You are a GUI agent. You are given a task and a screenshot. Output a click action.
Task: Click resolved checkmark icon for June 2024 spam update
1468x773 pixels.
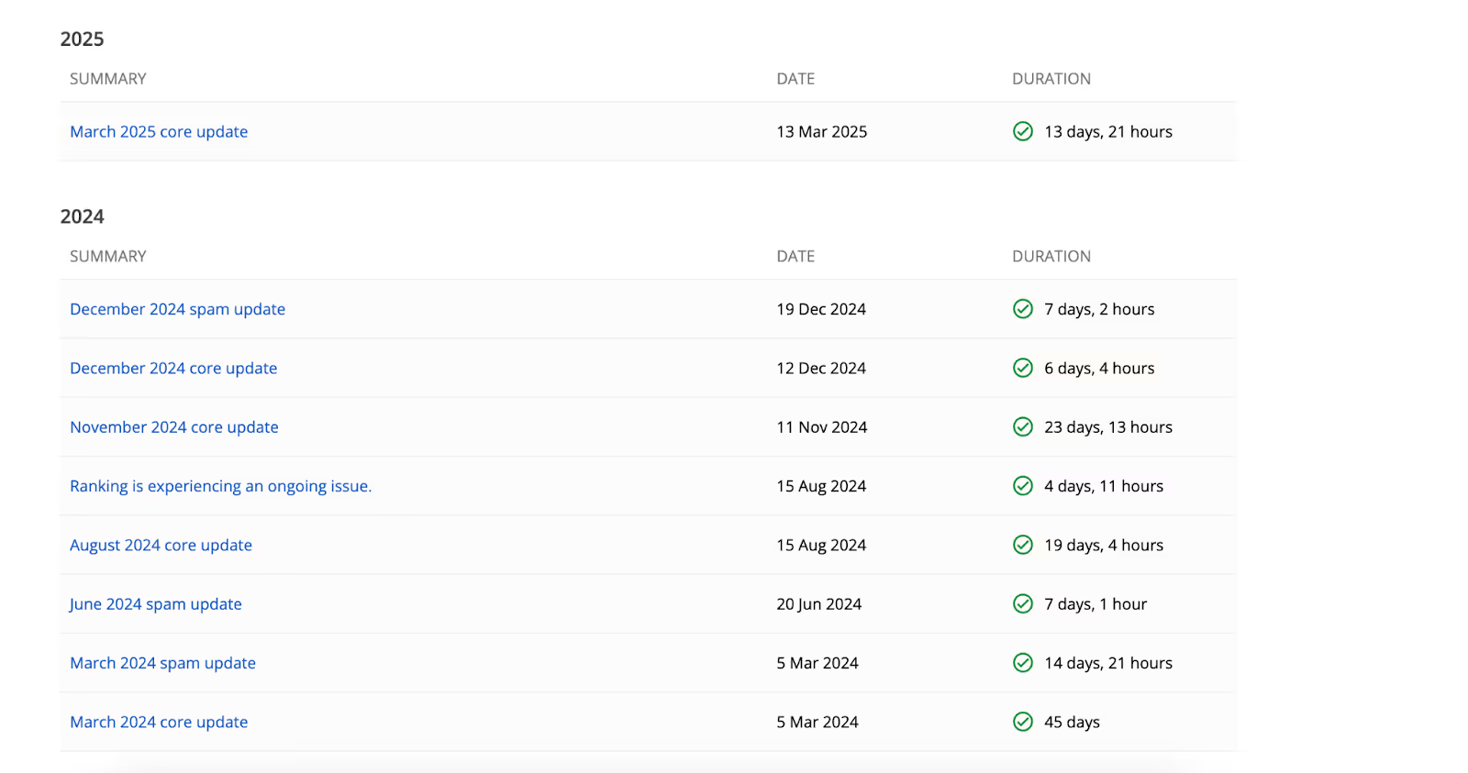1023,603
